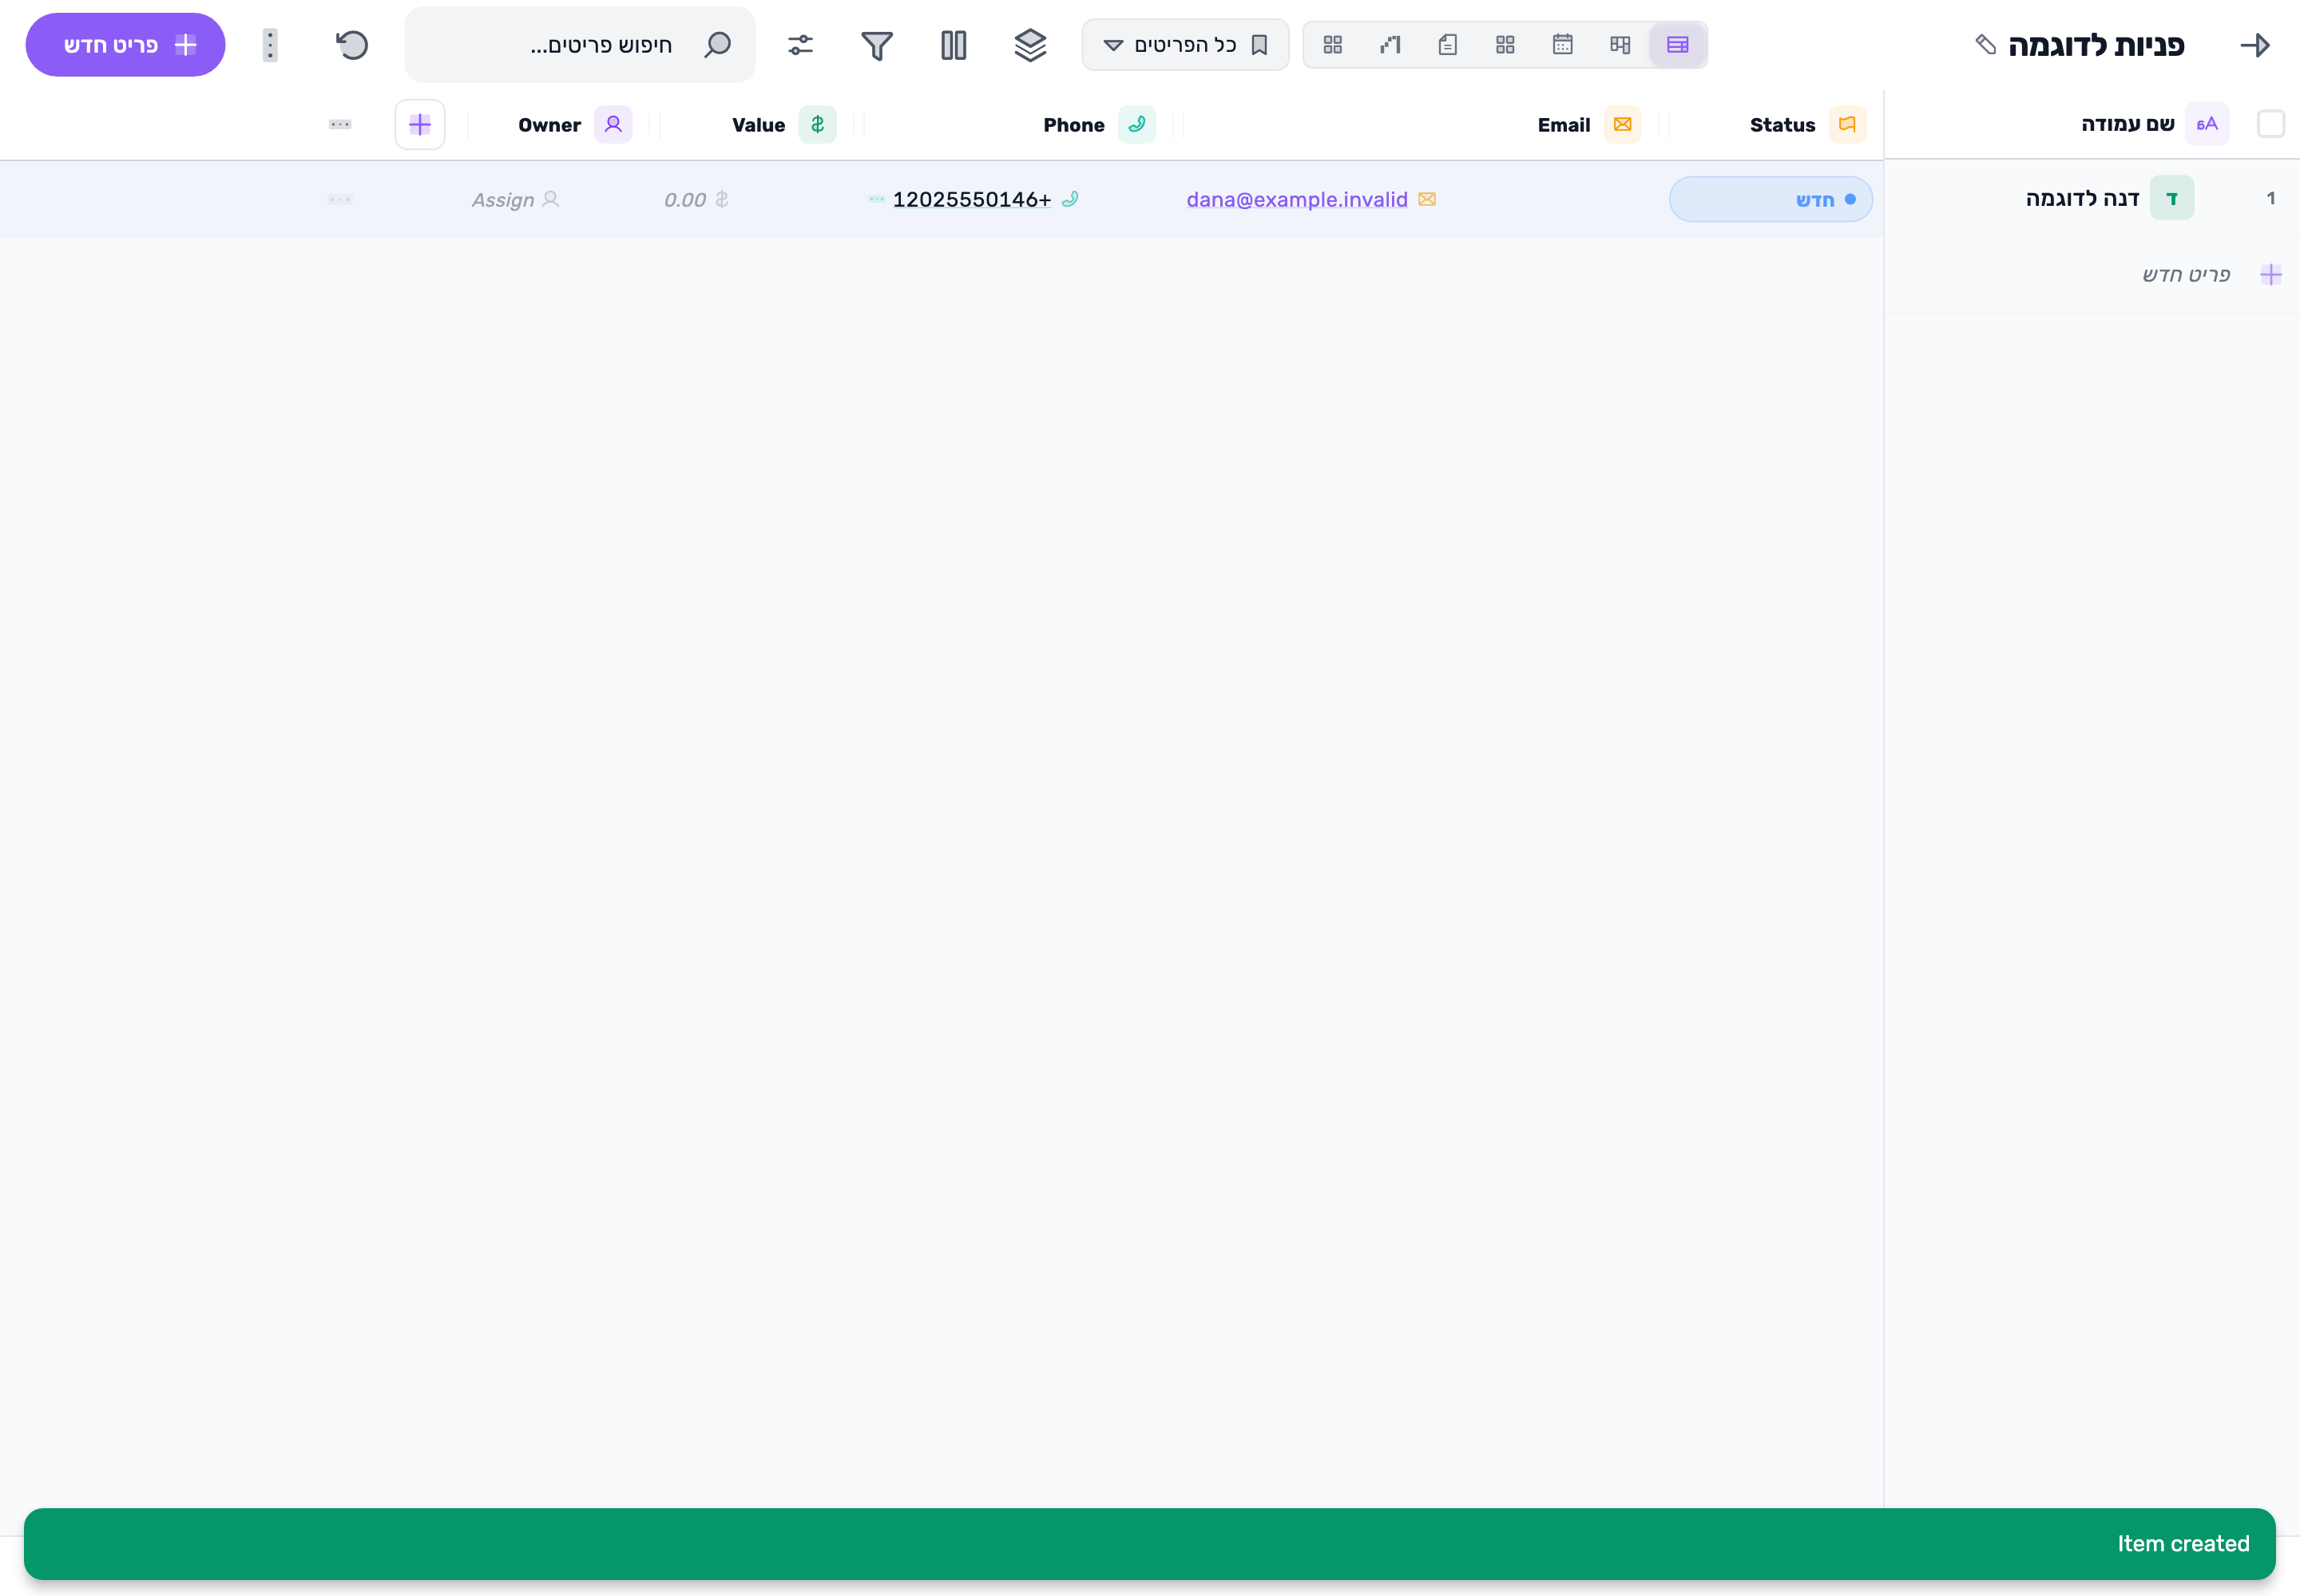Open the dana@example.invalid email link

click(1297, 200)
